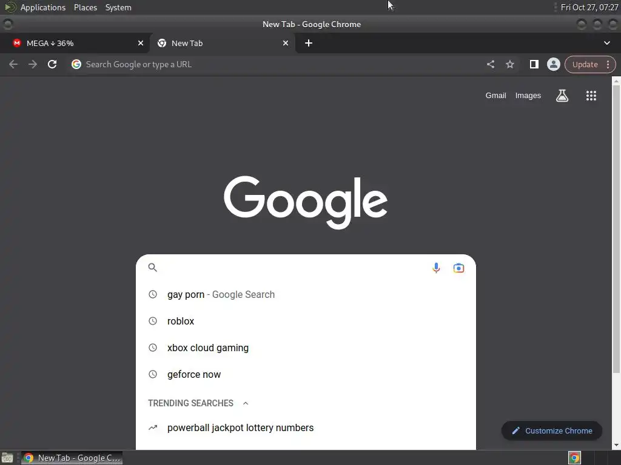This screenshot has width=621, height=465.
Task: Go back using the browser back arrow
Action: (x=13, y=64)
